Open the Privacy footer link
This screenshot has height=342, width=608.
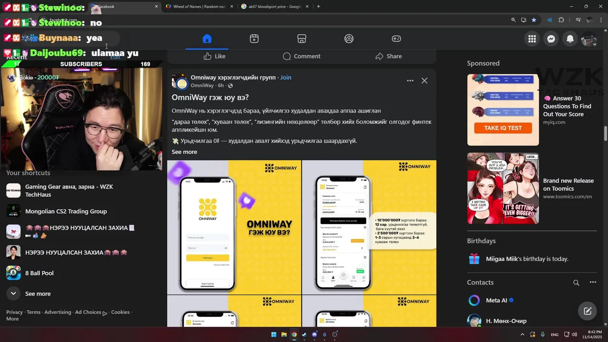(14, 312)
